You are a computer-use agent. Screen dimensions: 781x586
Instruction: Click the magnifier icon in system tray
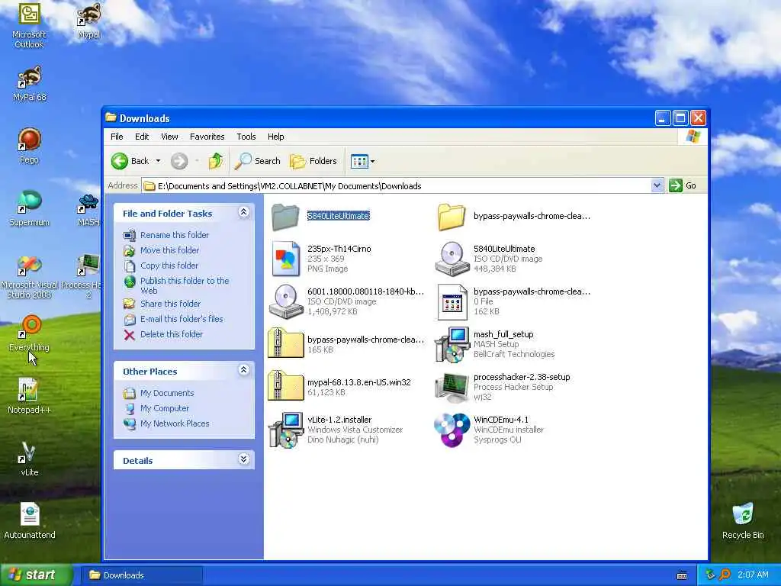725,575
